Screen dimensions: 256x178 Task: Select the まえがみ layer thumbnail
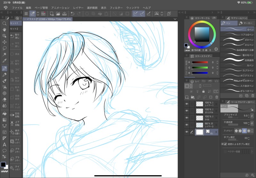(199, 111)
